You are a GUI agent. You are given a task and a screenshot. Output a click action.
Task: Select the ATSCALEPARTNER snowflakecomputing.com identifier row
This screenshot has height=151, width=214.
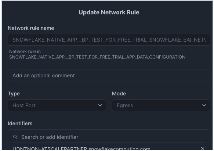109,148
